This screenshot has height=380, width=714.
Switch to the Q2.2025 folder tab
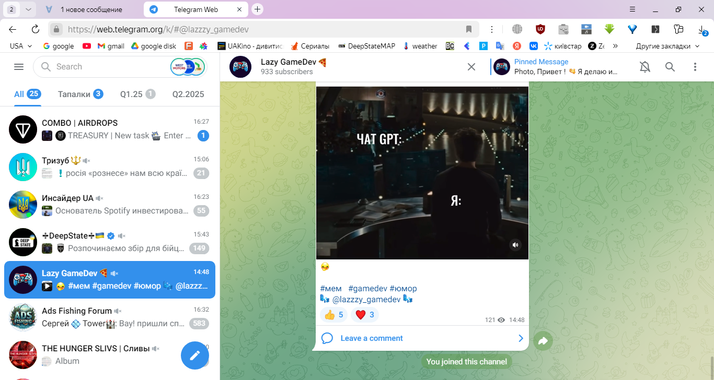[188, 94]
